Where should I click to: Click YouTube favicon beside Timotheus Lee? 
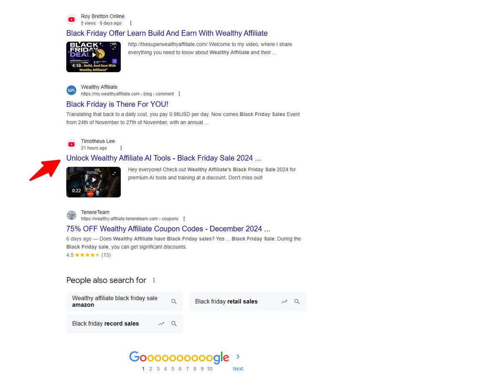tap(72, 144)
